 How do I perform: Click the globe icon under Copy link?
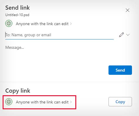(9, 102)
